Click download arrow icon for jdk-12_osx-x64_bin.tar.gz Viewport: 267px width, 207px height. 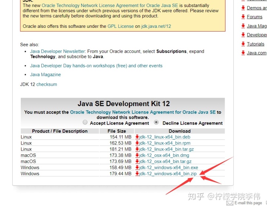pyautogui.click(x=137, y=161)
